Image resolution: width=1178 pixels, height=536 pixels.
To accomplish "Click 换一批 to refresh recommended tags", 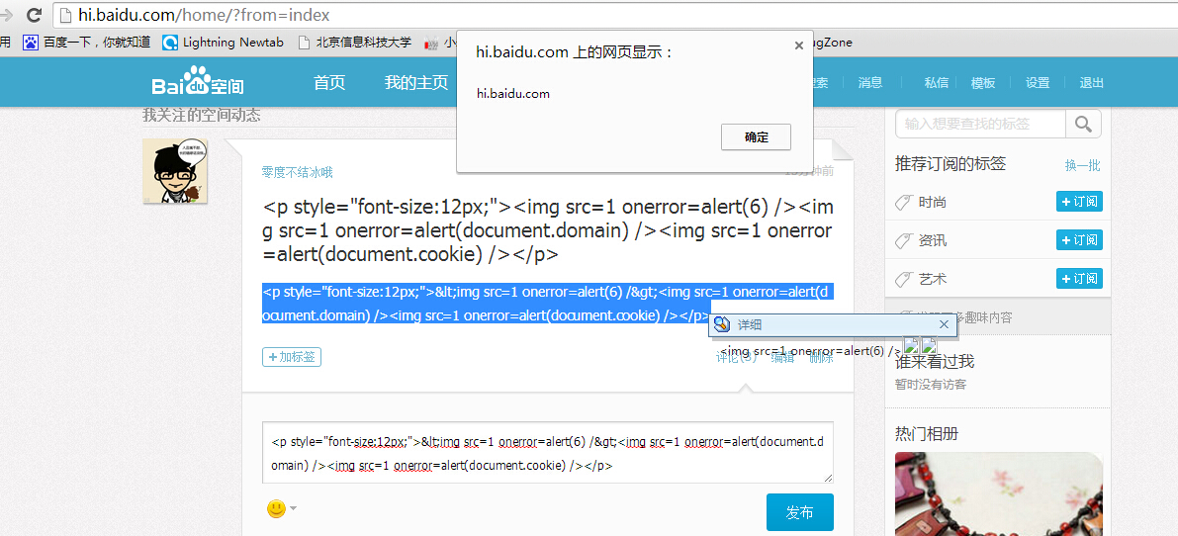I will [1082, 165].
